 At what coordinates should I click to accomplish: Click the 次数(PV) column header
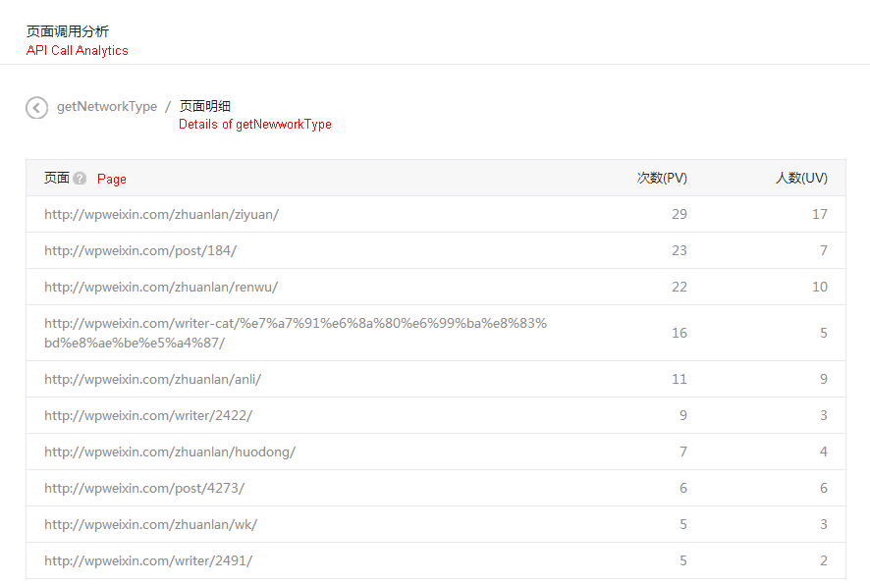point(662,178)
